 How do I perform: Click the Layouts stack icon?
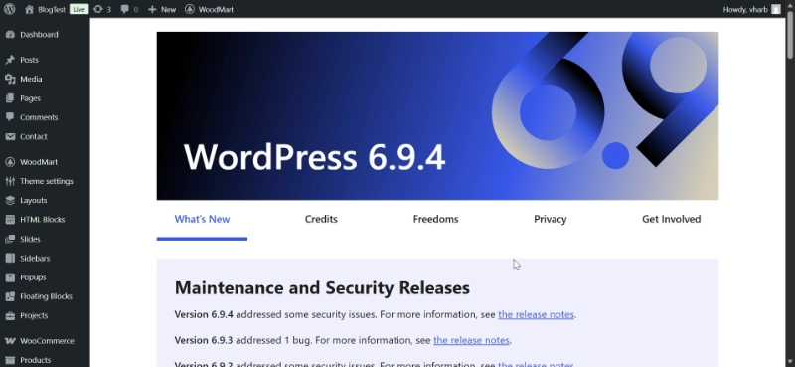coord(10,201)
